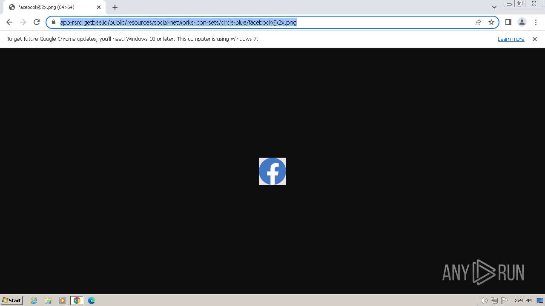Open a new tab
545x306 pixels.
click(115, 7)
